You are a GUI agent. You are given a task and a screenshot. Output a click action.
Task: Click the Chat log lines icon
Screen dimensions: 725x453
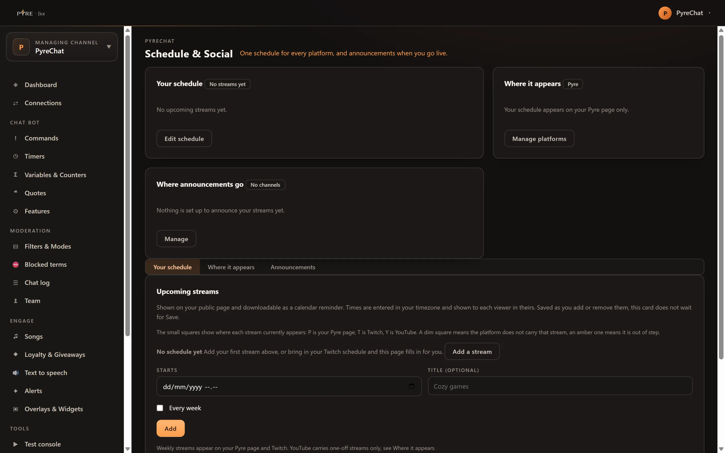click(16, 283)
